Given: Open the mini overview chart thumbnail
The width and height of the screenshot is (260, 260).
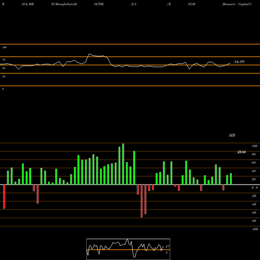Looking at the screenshot, I should pyautogui.click(x=128, y=249).
